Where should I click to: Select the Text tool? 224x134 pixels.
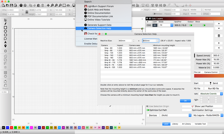click(x=5, y=42)
